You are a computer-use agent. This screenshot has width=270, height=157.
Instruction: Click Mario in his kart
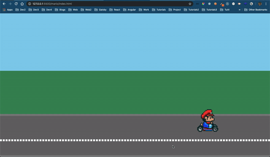(208, 121)
